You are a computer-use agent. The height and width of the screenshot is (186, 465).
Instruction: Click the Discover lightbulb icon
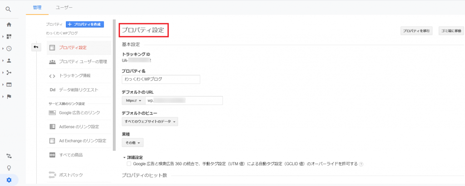9,168
